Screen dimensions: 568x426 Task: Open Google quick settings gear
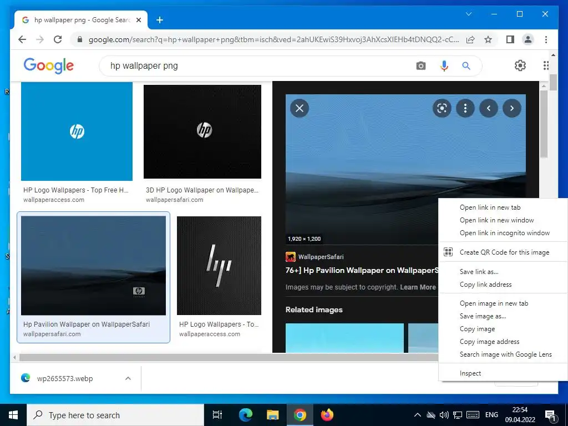click(520, 65)
